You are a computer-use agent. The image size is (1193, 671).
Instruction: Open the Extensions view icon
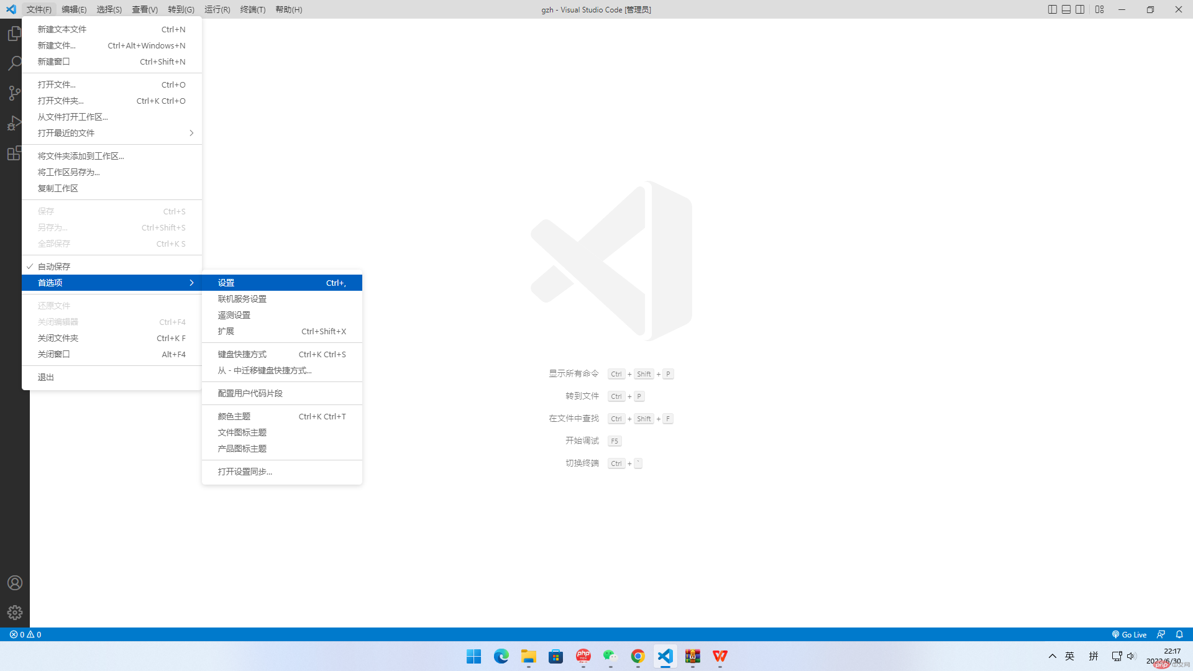point(14,153)
